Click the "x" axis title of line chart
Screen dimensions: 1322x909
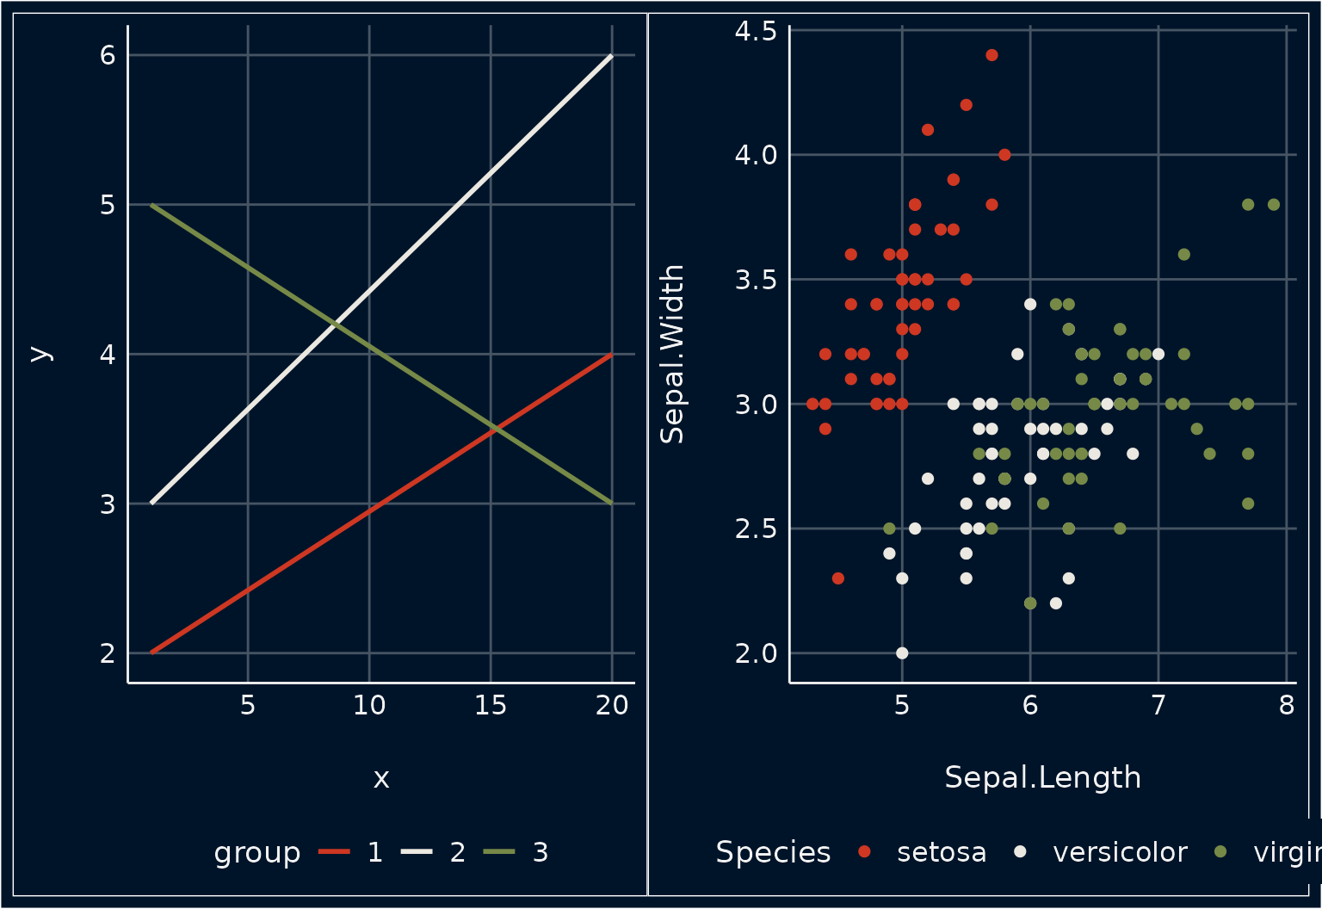[381, 779]
